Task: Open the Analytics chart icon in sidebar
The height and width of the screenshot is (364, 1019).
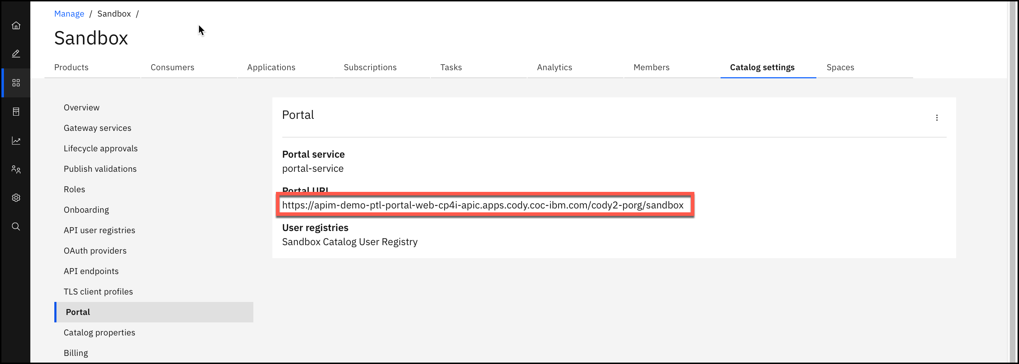Action: 16,141
